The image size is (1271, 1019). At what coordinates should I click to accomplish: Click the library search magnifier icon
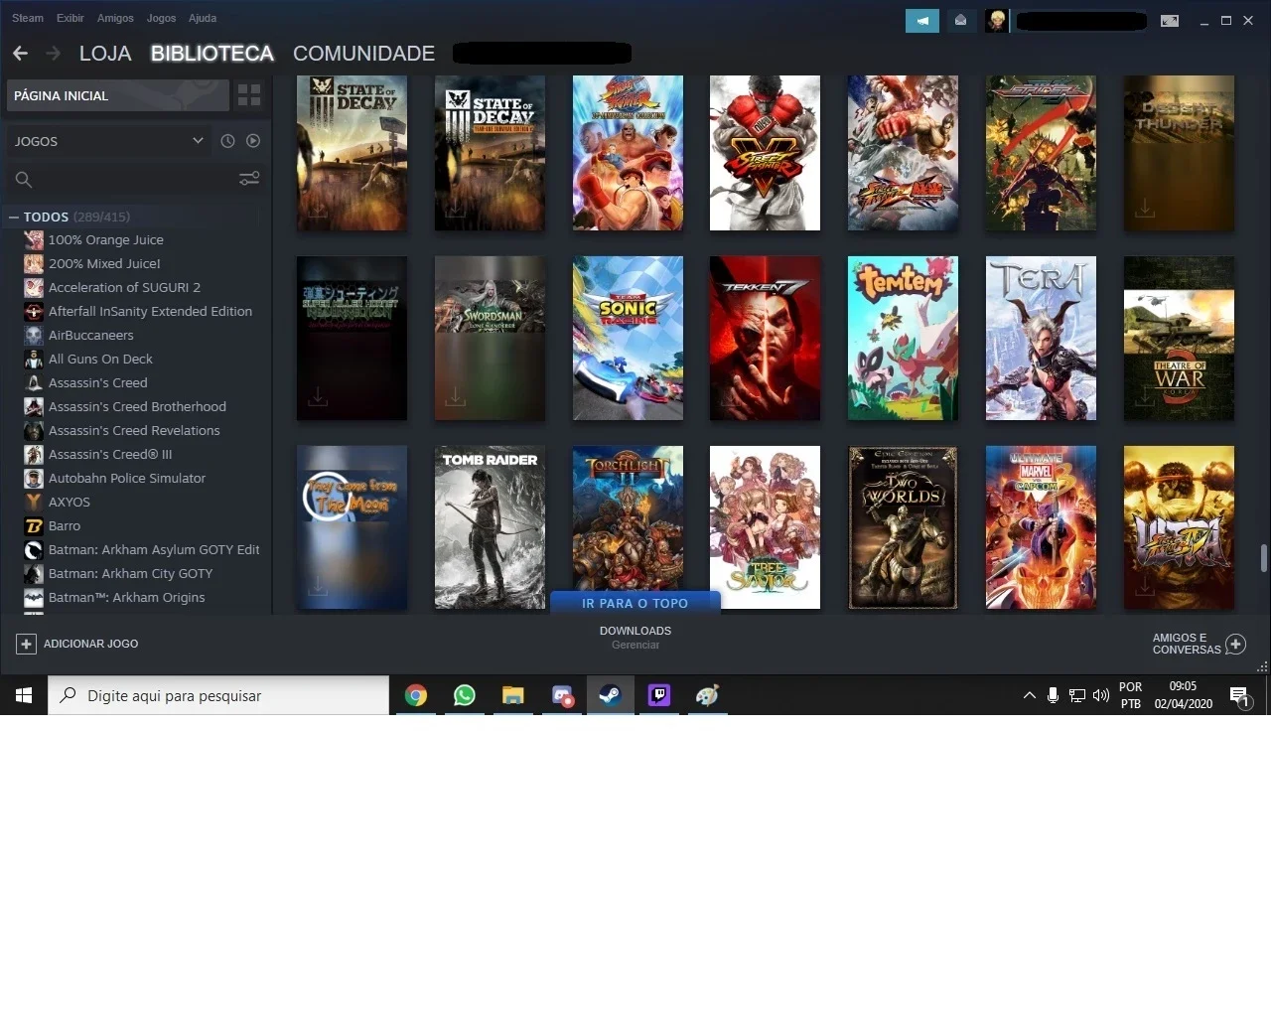click(x=24, y=180)
